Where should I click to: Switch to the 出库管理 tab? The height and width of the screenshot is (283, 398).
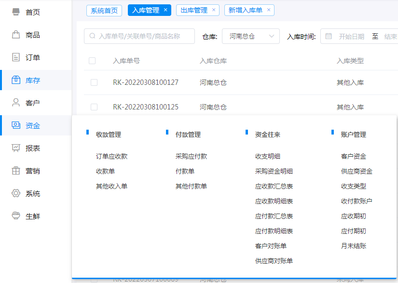pos(194,10)
